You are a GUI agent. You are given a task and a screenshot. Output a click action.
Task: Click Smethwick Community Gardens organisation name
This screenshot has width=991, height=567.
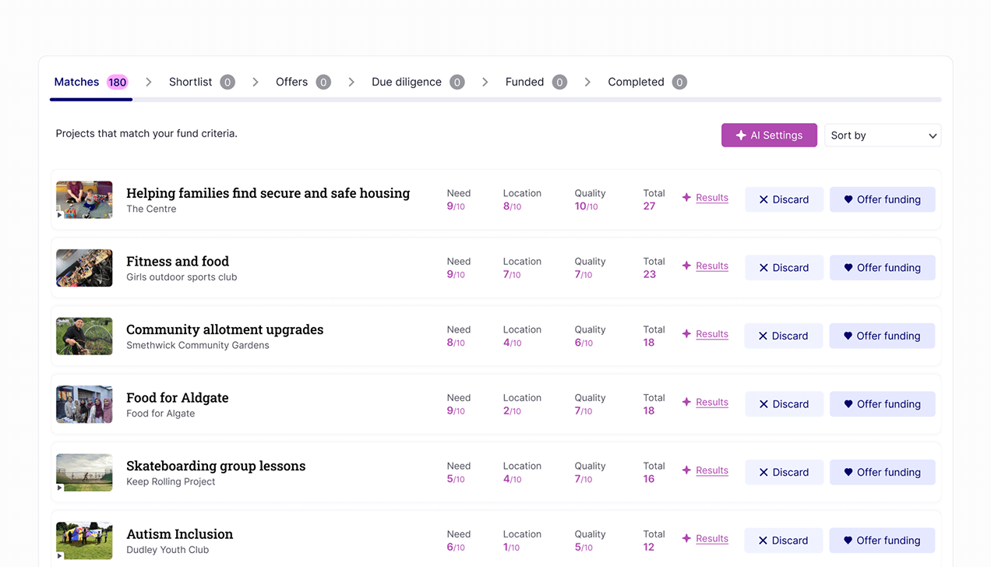198,345
